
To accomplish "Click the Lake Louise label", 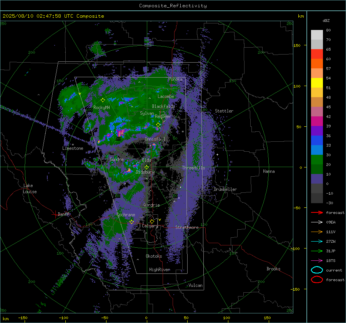I will [x=30, y=189].
